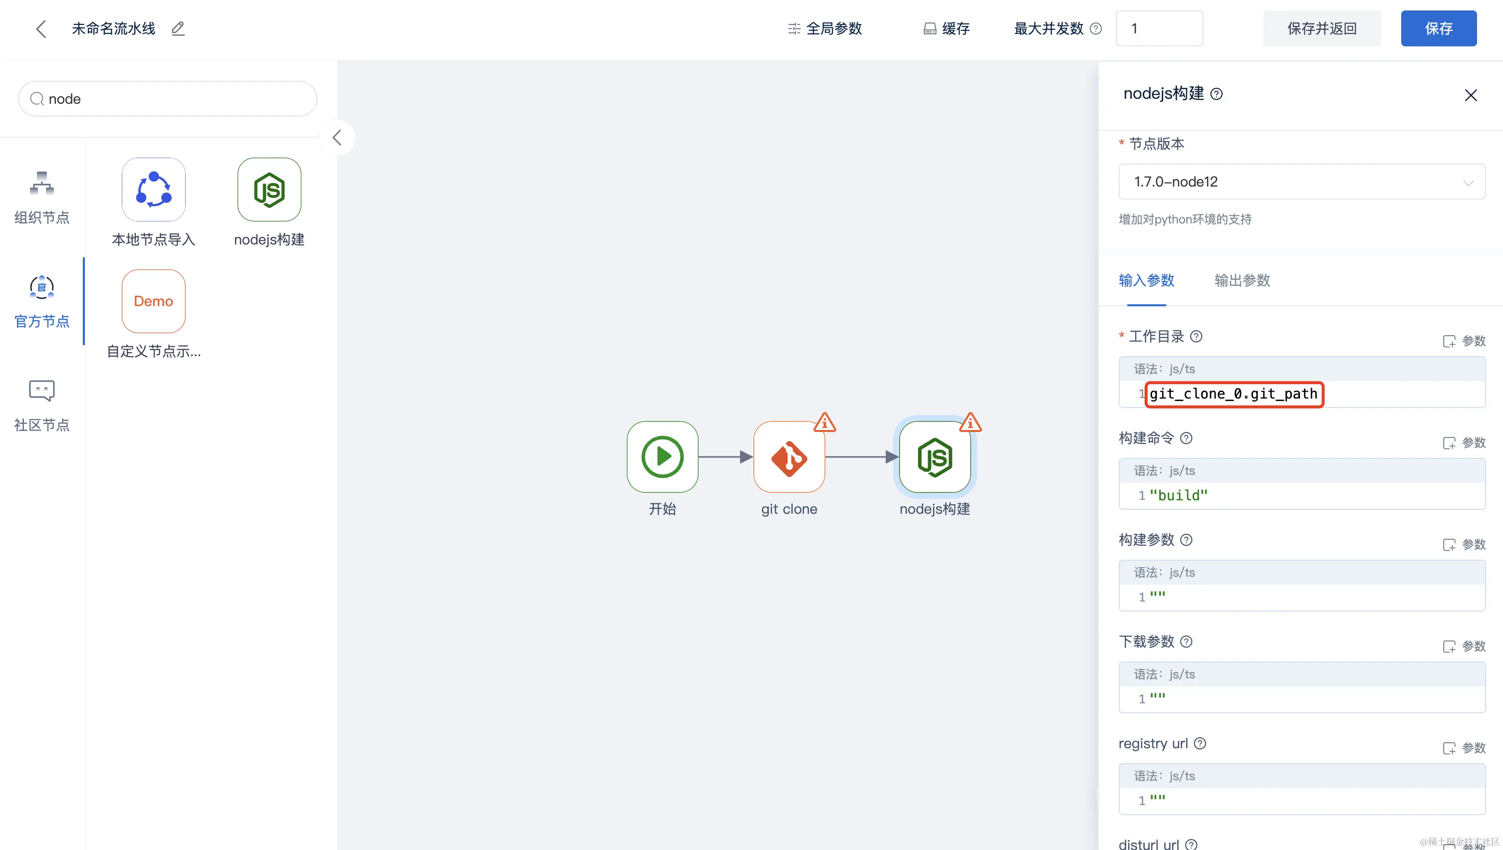Screen dimensions: 1503x850
Task: Collapse the node palette with the chevron
Action: coord(337,138)
